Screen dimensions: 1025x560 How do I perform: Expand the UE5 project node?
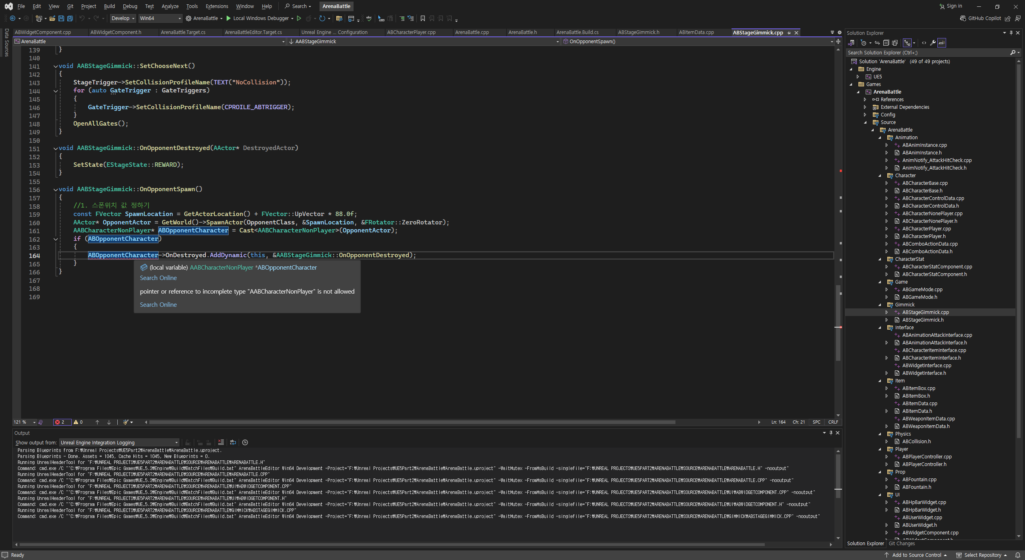[x=858, y=77]
